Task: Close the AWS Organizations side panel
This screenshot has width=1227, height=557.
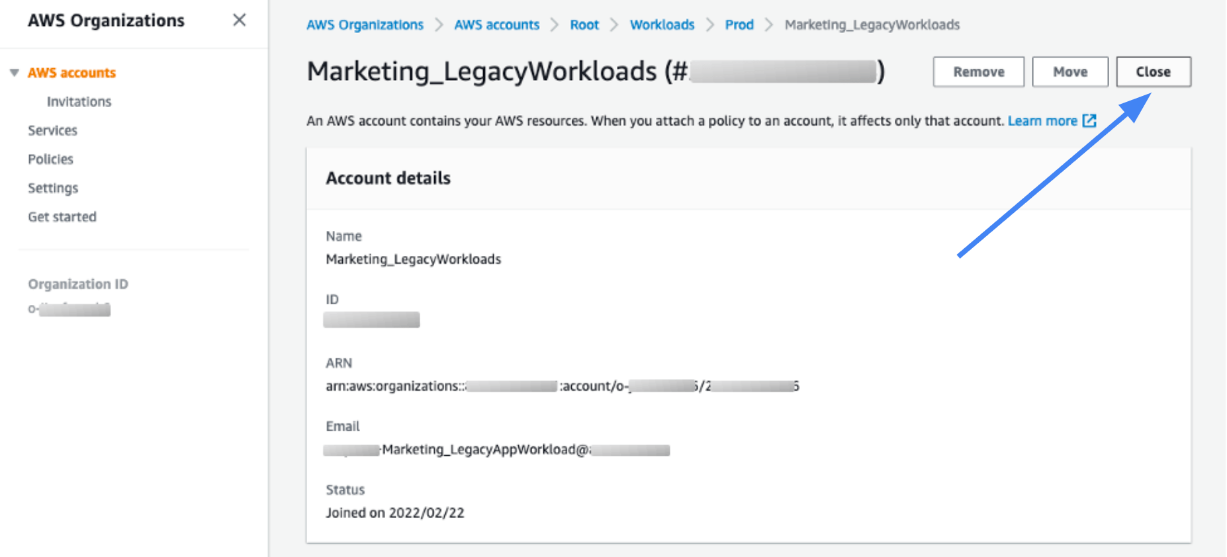Action: 240,21
